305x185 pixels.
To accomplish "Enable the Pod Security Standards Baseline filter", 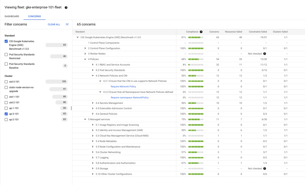I will pos(6,64).
